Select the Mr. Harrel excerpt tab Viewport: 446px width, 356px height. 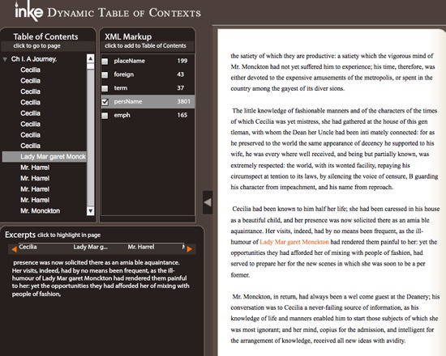(141, 247)
